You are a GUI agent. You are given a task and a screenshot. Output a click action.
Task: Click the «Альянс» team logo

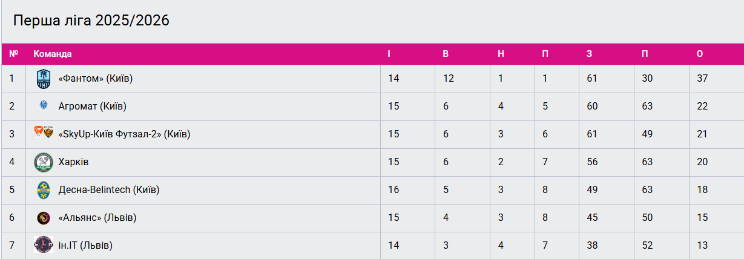[44, 218]
